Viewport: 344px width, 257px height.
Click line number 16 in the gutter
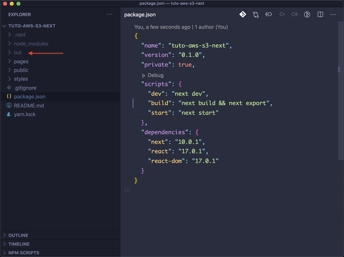127,190
